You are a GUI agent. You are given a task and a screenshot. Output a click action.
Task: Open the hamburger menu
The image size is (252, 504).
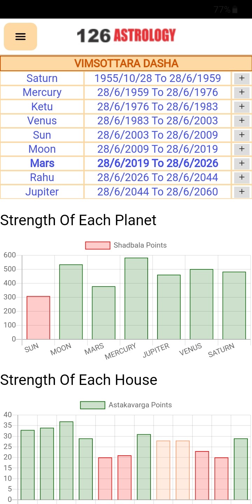(20, 36)
